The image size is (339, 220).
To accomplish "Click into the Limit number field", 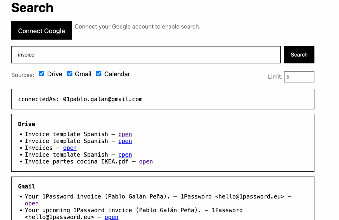I will pyautogui.click(x=299, y=77).
